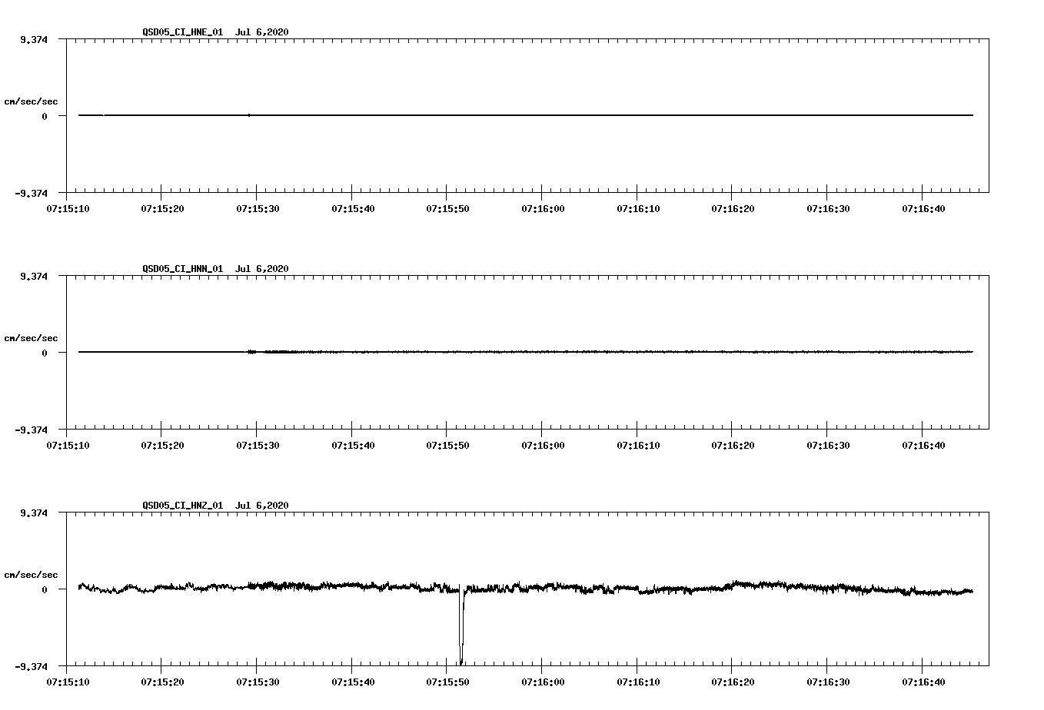Image resolution: width=1044 pixels, height=710 pixels.
Task: Click the 07:16:30 time label under HNN plot
Action: 827,445
